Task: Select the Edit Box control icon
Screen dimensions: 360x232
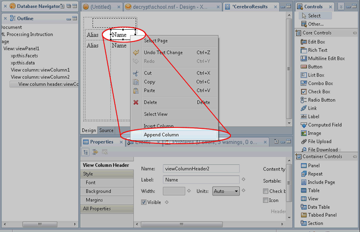Action: click(x=304, y=42)
